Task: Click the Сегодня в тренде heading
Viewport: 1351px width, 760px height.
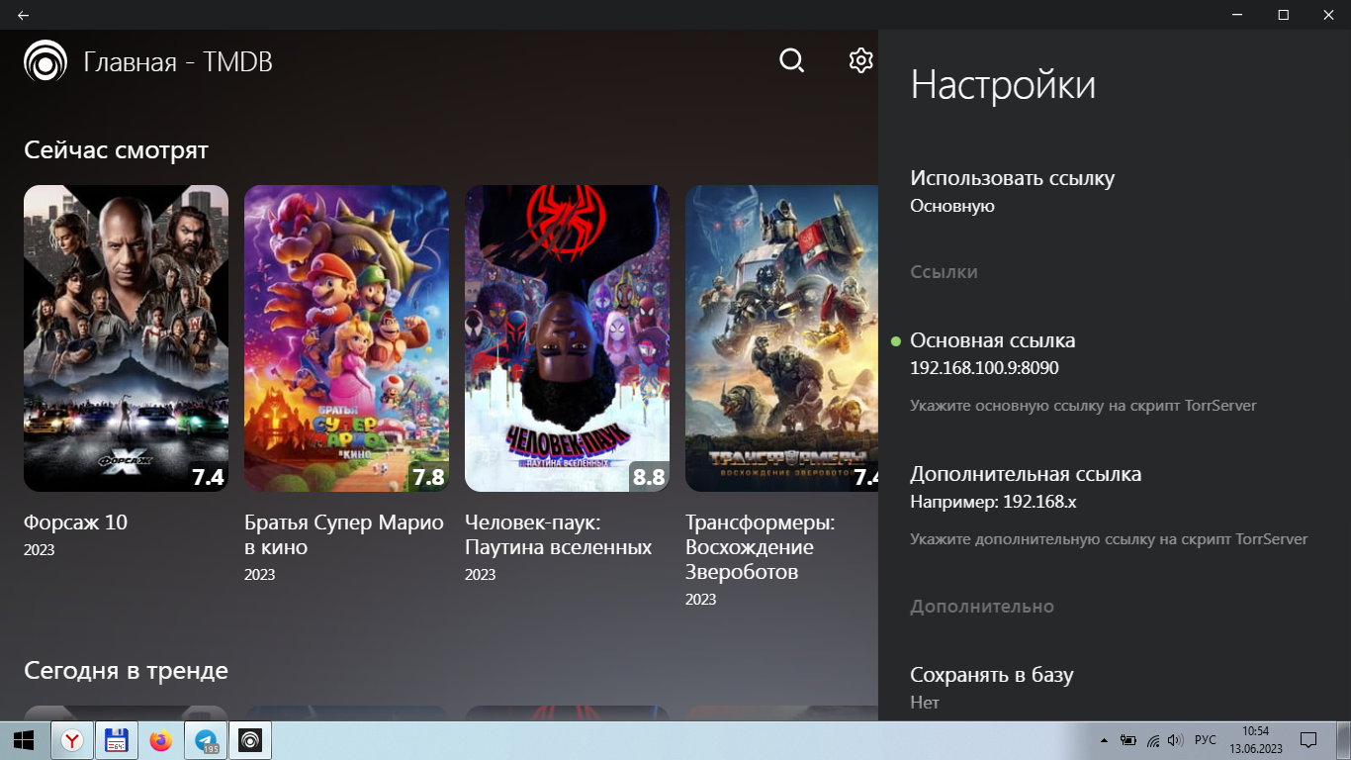Action: pyautogui.click(x=126, y=671)
